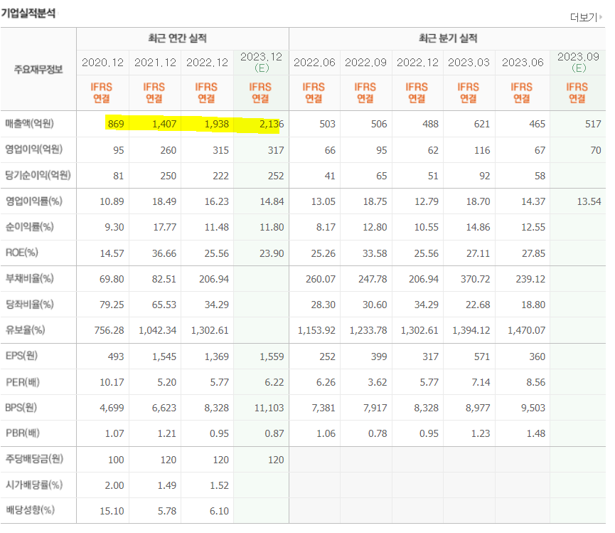
Task: Click the 2020.12 annual column header
Action: 103,63
